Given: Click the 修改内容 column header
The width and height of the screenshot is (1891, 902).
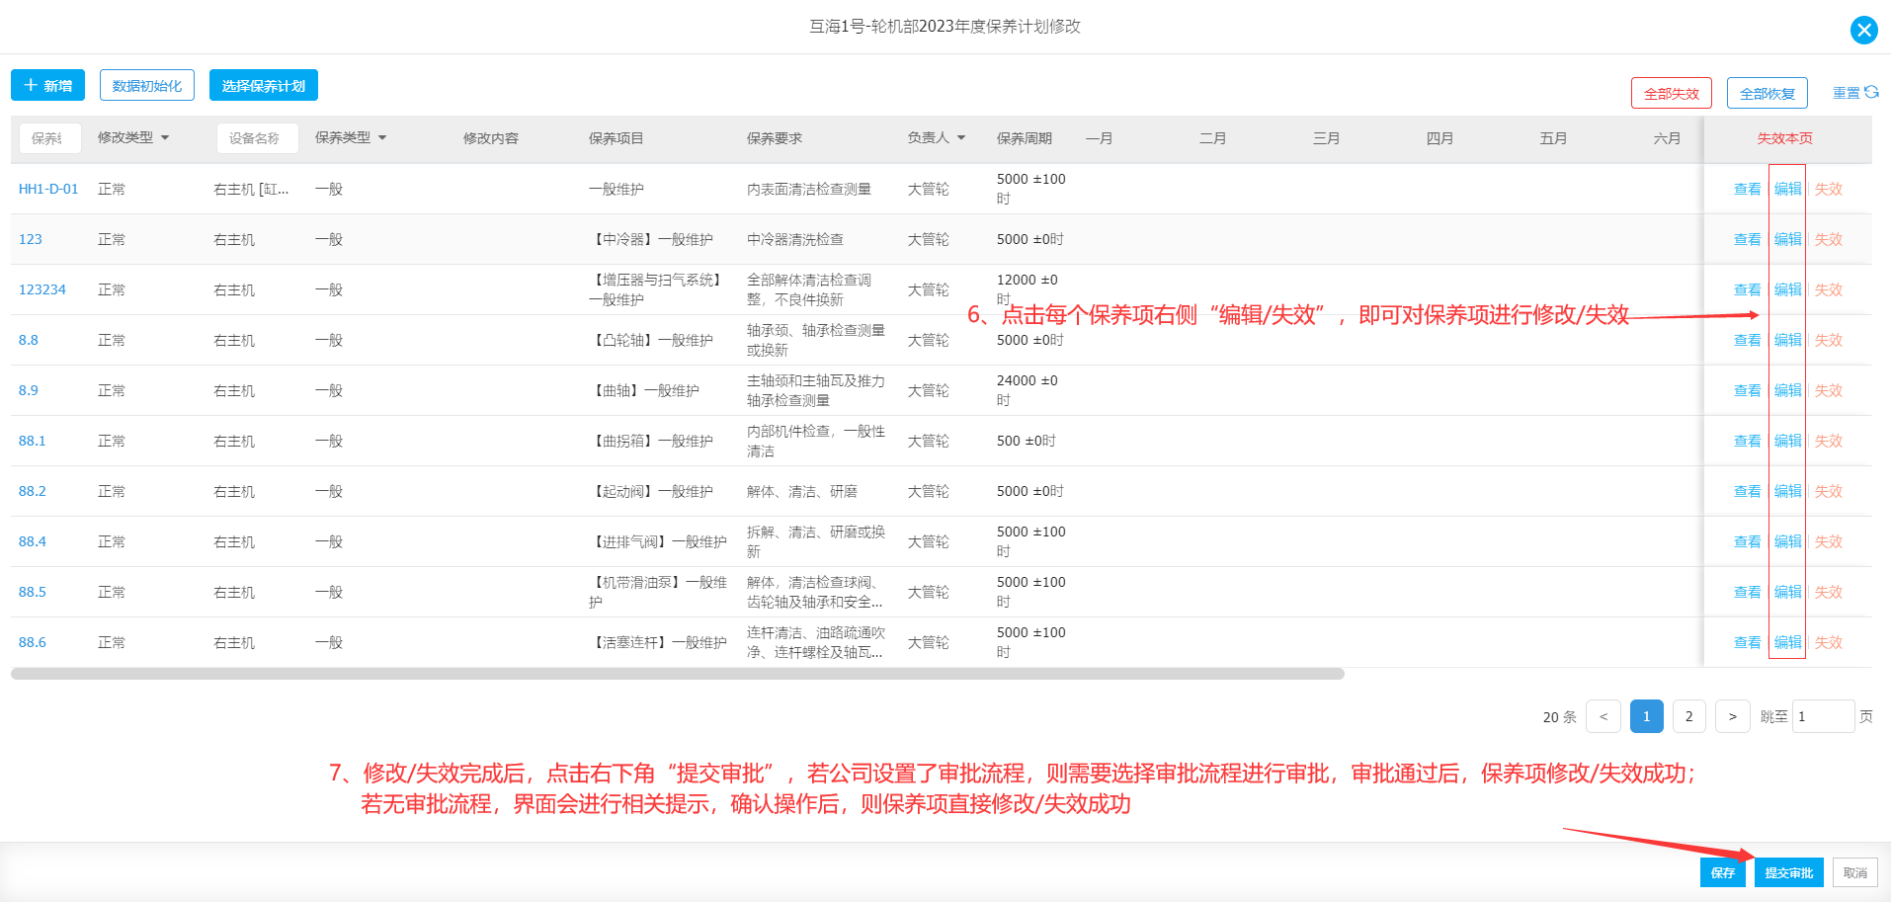Looking at the screenshot, I should click(x=491, y=138).
